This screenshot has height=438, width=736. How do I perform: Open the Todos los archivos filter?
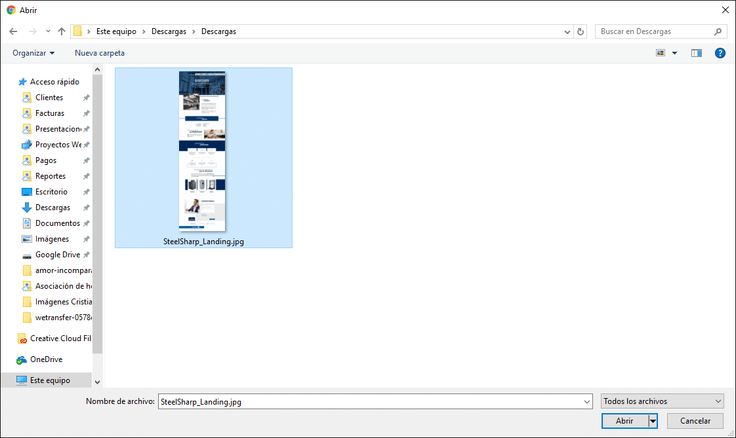point(663,401)
